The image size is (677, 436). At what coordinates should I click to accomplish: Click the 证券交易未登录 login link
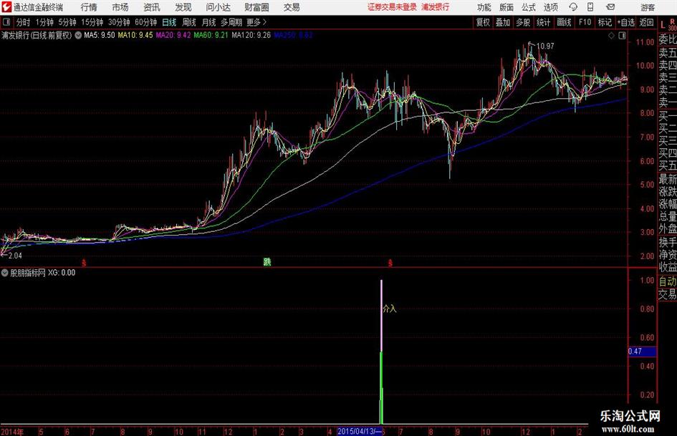(x=392, y=7)
